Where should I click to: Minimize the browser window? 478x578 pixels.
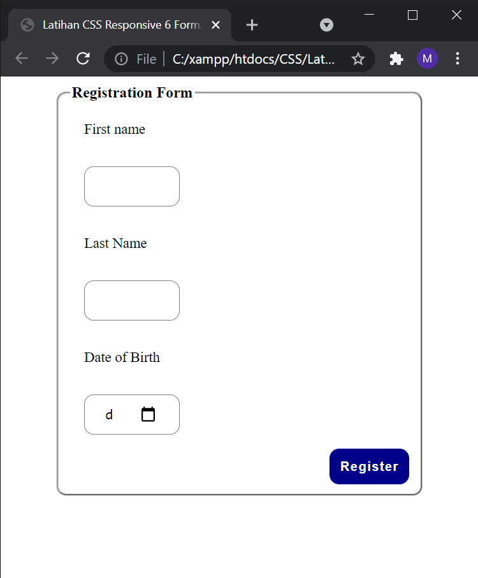pos(369,15)
